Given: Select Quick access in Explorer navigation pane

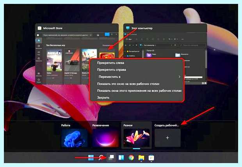Looking at the screenshot, I should click(133, 51).
